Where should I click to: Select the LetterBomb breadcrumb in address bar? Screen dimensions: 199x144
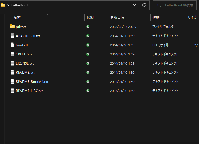click(20, 5)
